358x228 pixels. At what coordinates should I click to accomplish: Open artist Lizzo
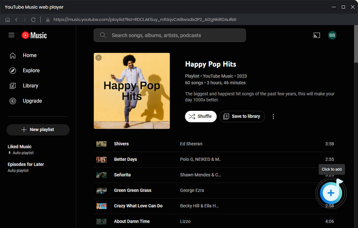coord(185,221)
